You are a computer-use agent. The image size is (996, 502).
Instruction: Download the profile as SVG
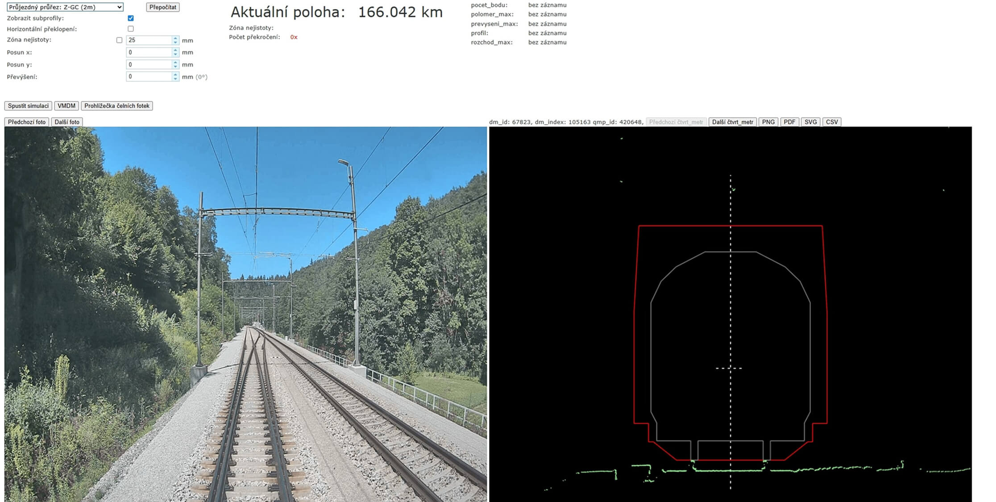(812, 121)
